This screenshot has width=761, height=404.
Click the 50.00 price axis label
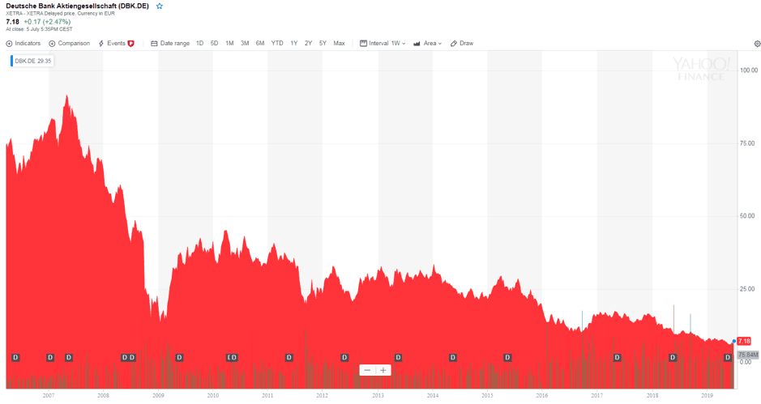point(747,216)
